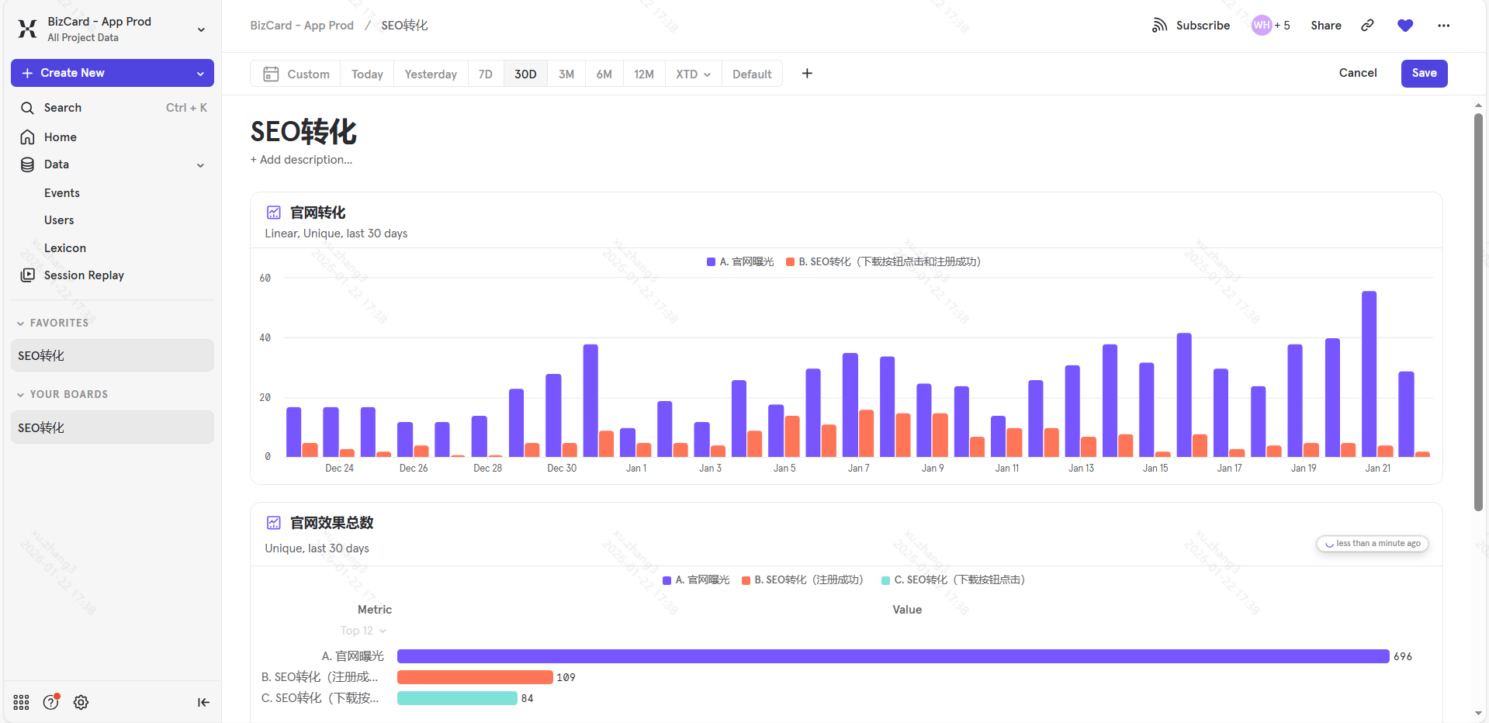Collapse the sidebar with the arrow icon
Screen dimensions: 1489x723
tap(203, 702)
